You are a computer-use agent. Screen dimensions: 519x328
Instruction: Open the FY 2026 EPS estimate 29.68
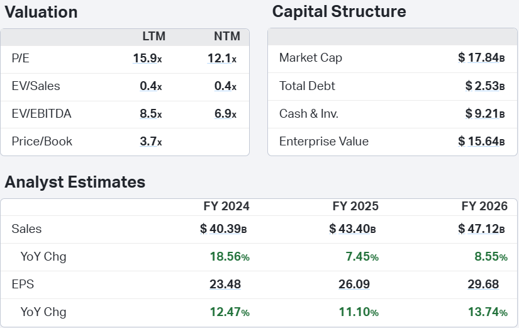pyautogui.click(x=483, y=285)
